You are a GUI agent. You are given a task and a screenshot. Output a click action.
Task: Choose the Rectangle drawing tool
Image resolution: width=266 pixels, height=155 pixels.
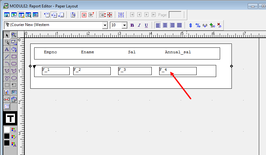[14, 57]
